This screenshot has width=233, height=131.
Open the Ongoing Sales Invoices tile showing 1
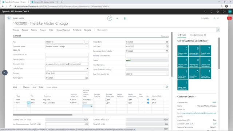point(183,62)
